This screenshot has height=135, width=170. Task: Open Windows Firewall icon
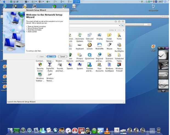(x=119, y=67)
